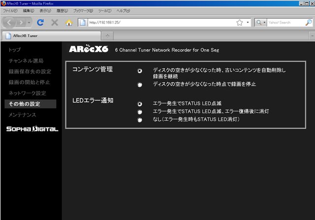Open the ツール(T) menu
This screenshot has width=315, height=220.
point(105,11)
